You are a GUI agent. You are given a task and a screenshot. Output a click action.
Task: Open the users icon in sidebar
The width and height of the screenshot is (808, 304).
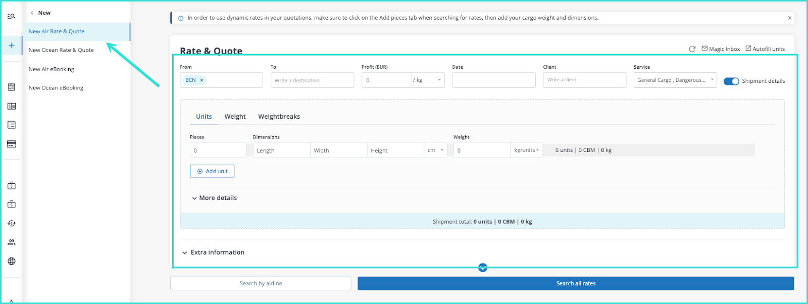(x=11, y=242)
